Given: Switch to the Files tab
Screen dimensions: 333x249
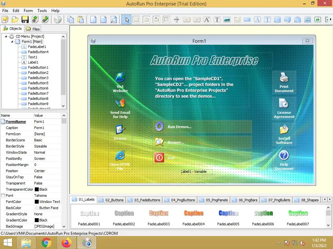Looking at the screenshot, I should (33, 29).
